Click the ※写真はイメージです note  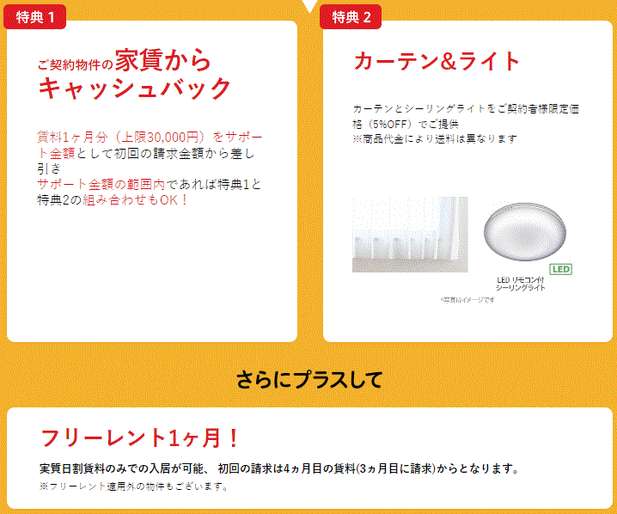pyautogui.click(x=467, y=299)
